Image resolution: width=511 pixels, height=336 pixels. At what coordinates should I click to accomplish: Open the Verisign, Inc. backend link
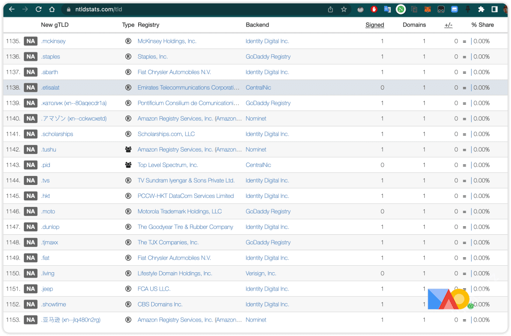pos(260,274)
